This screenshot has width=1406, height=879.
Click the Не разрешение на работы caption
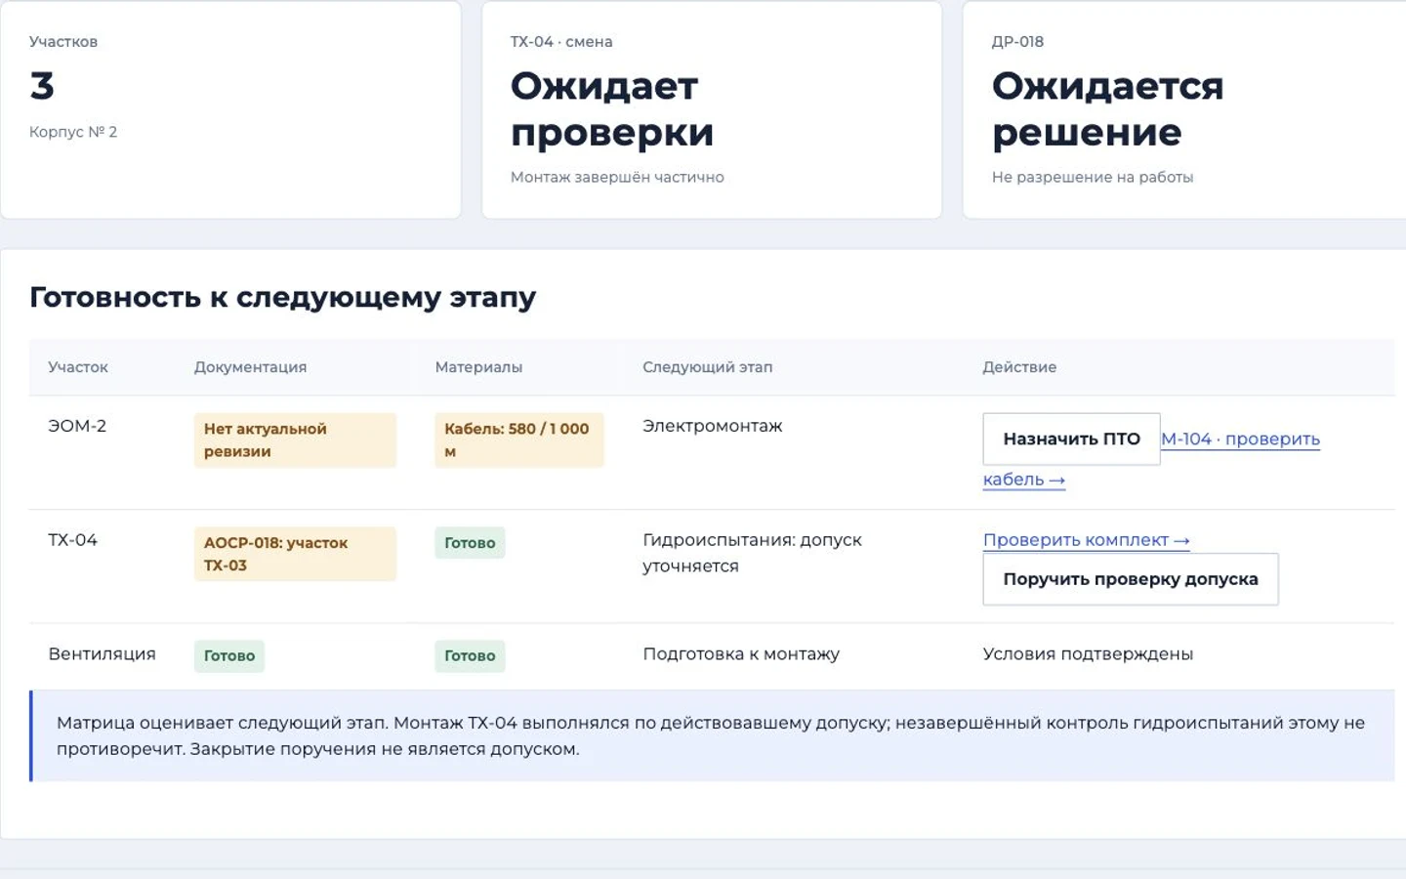click(x=1093, y=177)
